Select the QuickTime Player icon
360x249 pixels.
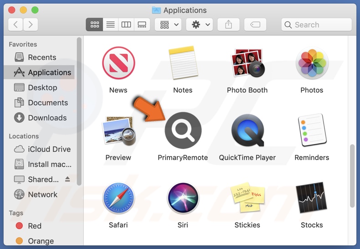[x=247, y=130]
